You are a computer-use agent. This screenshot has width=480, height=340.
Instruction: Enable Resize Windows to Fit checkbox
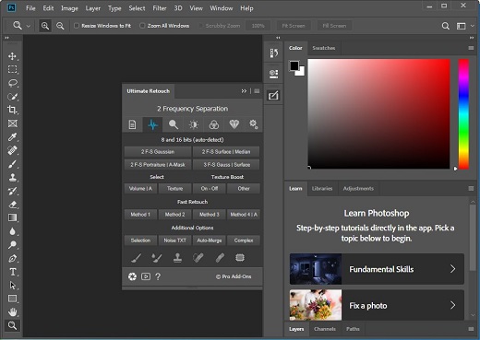[77, 26]
